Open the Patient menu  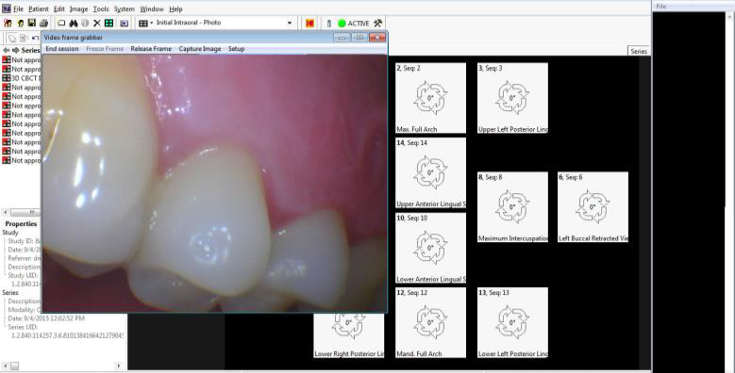pyautogui.click(x=38, y=8)
